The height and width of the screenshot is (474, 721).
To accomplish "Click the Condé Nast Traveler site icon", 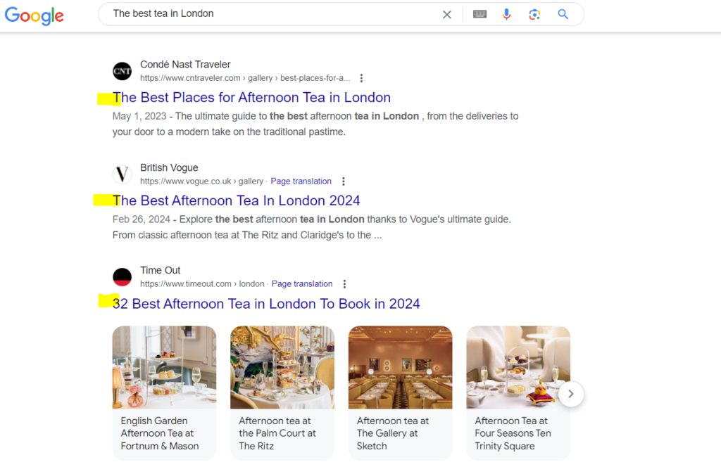I will [123, 71].
